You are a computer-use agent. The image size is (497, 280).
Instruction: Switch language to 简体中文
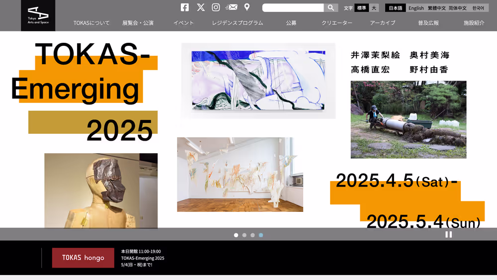click(457, 8)
